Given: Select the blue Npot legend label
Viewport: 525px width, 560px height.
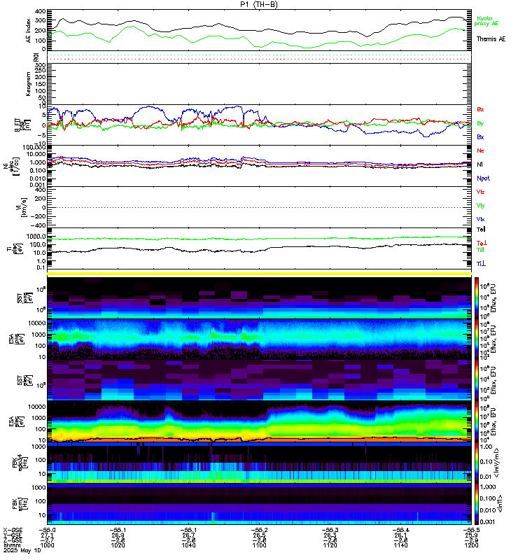Looking at the screenshot, I should click(483, 178).
